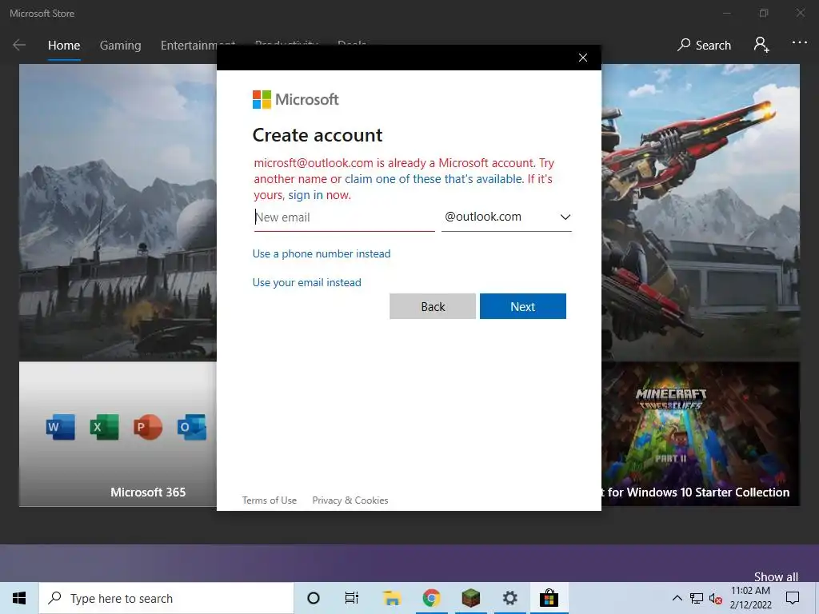The image size is (819, 614).
Task: Click the Outlook icon in Microsoft 365 tile
Action: [192, 427]
